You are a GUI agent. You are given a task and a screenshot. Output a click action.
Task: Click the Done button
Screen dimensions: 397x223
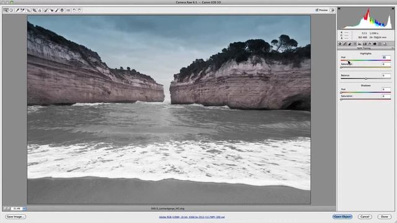click(x=385, y=217)
